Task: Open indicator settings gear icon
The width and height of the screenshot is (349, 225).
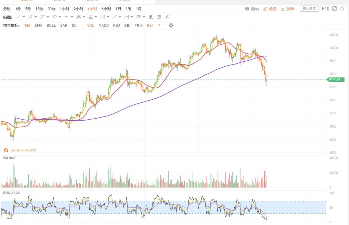Action: [171, 25]
